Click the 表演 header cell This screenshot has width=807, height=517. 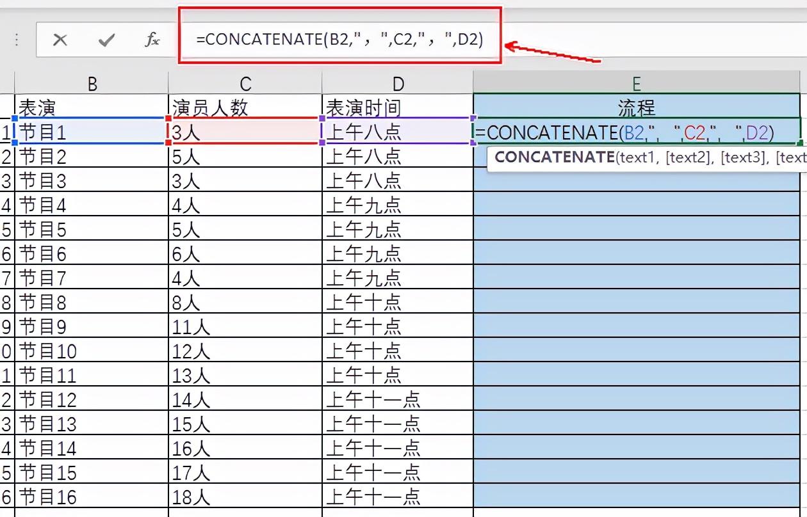click(92, 106)
